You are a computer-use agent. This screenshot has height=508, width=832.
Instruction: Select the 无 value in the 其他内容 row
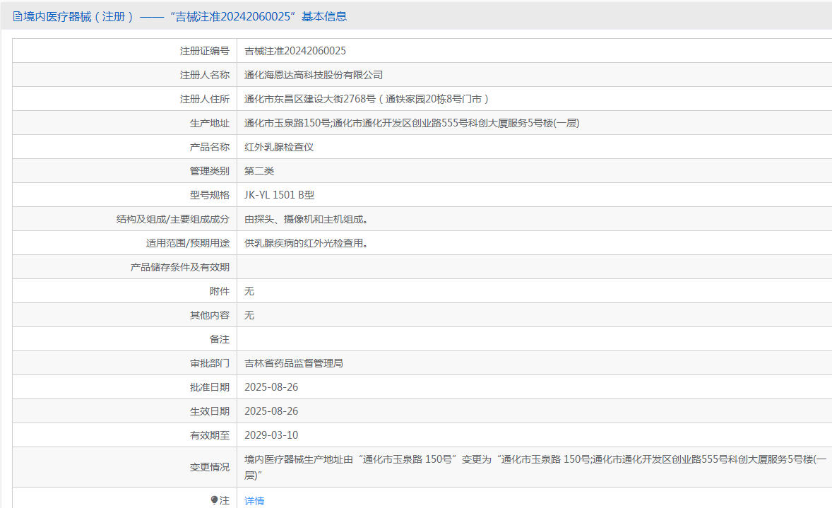249,315
